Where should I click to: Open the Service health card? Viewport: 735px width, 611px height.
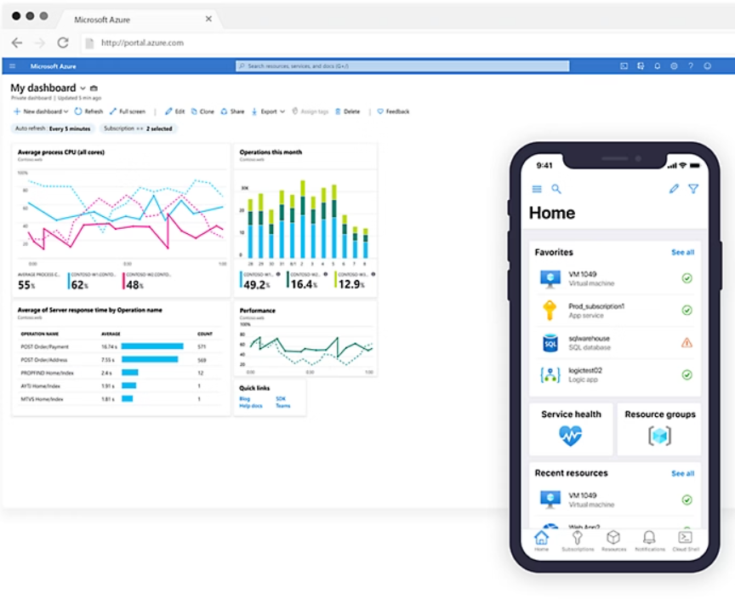pyautogui.click(x=571, y=429)
